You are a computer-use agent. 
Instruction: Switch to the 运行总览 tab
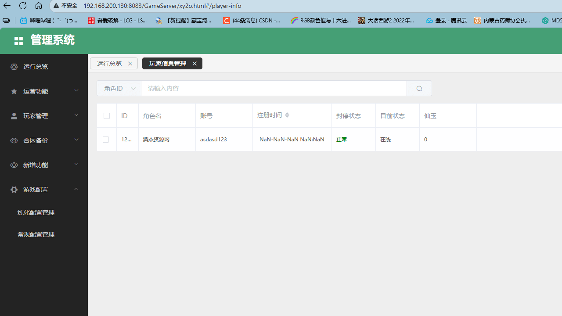(109, 63)
